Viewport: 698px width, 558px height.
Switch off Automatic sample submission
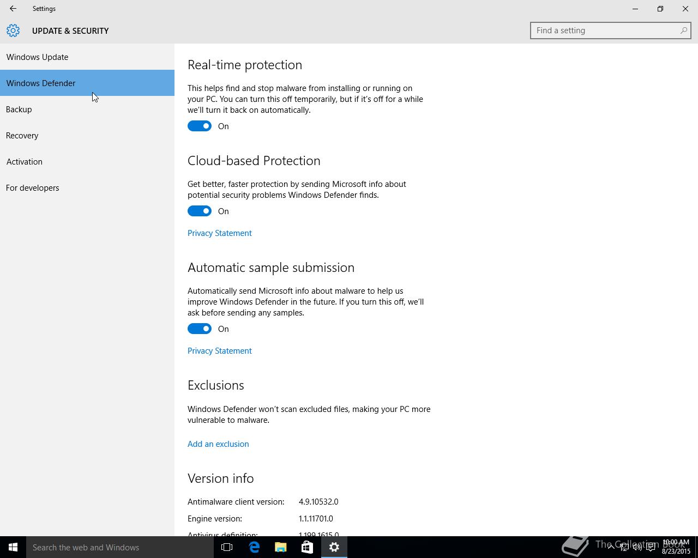[200, 329]
